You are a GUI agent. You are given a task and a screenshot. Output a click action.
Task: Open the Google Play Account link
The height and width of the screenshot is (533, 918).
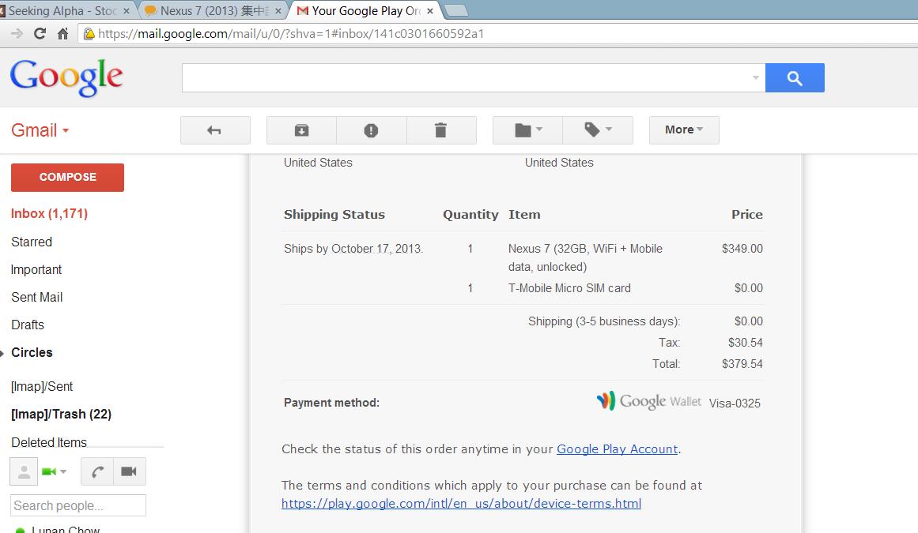(617, 449)
